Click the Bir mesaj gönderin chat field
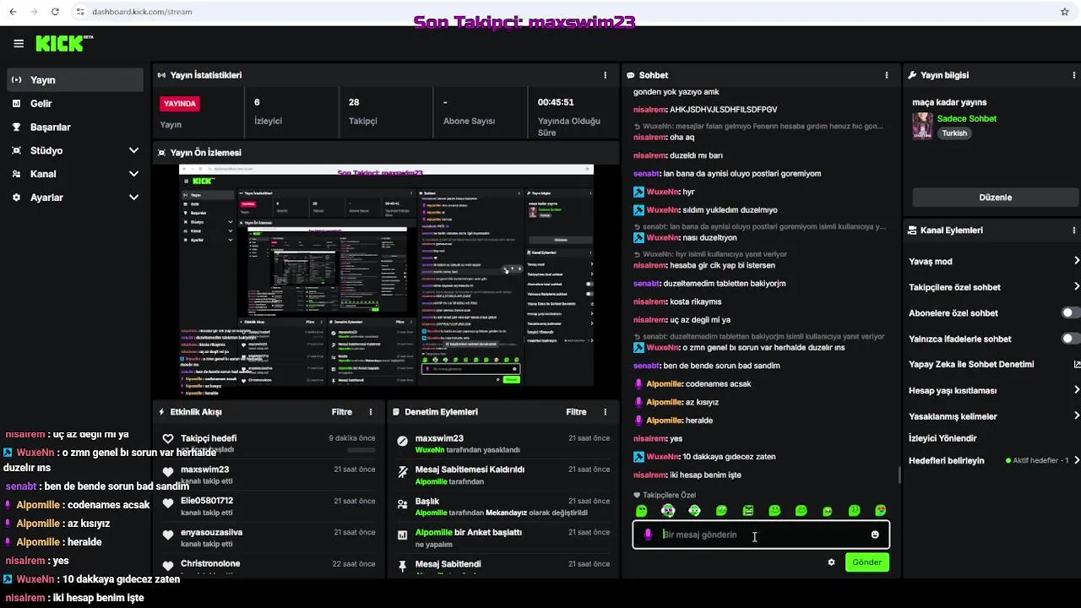This screenshot has width=1081, height=608. click(x=761, y=535)
